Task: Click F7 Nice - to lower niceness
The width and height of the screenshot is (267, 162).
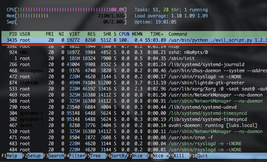Action: tap(137, 156)
